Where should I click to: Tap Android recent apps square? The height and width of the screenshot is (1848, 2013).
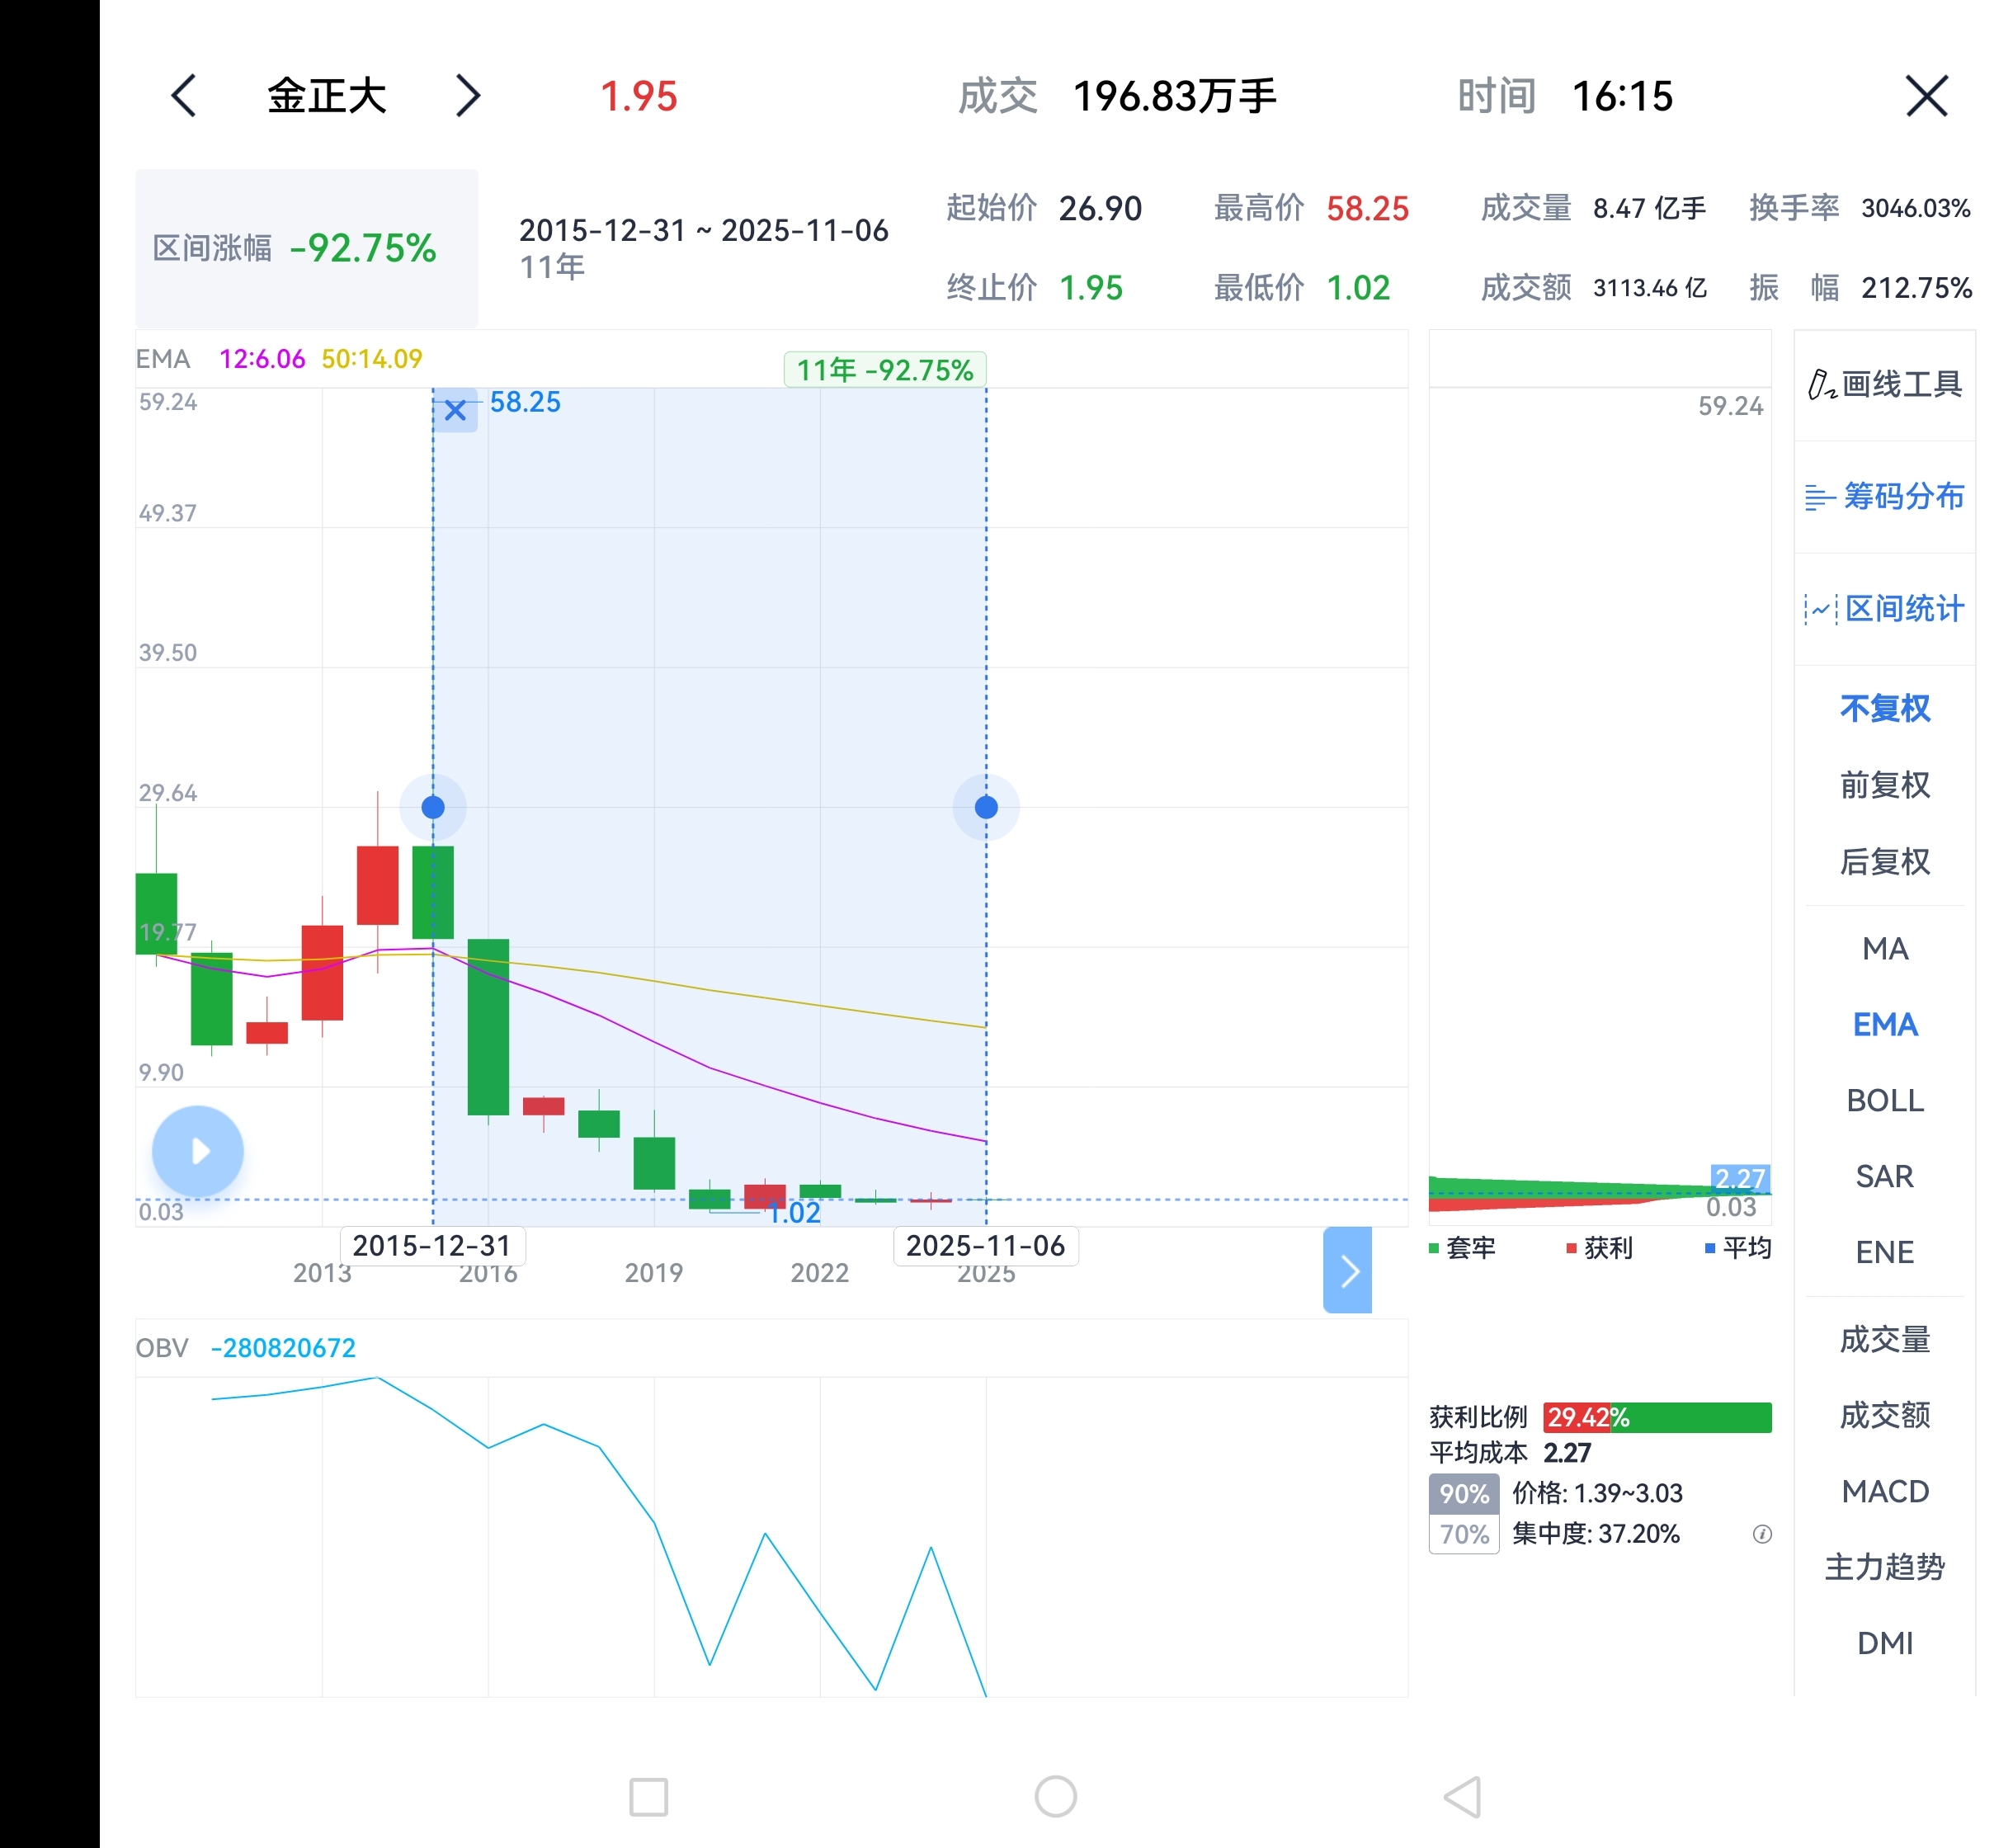pyautogui.click(x=648, y=1797)
